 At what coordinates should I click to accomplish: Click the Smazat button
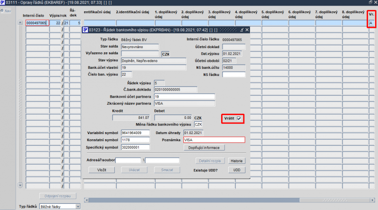point(167,170)
